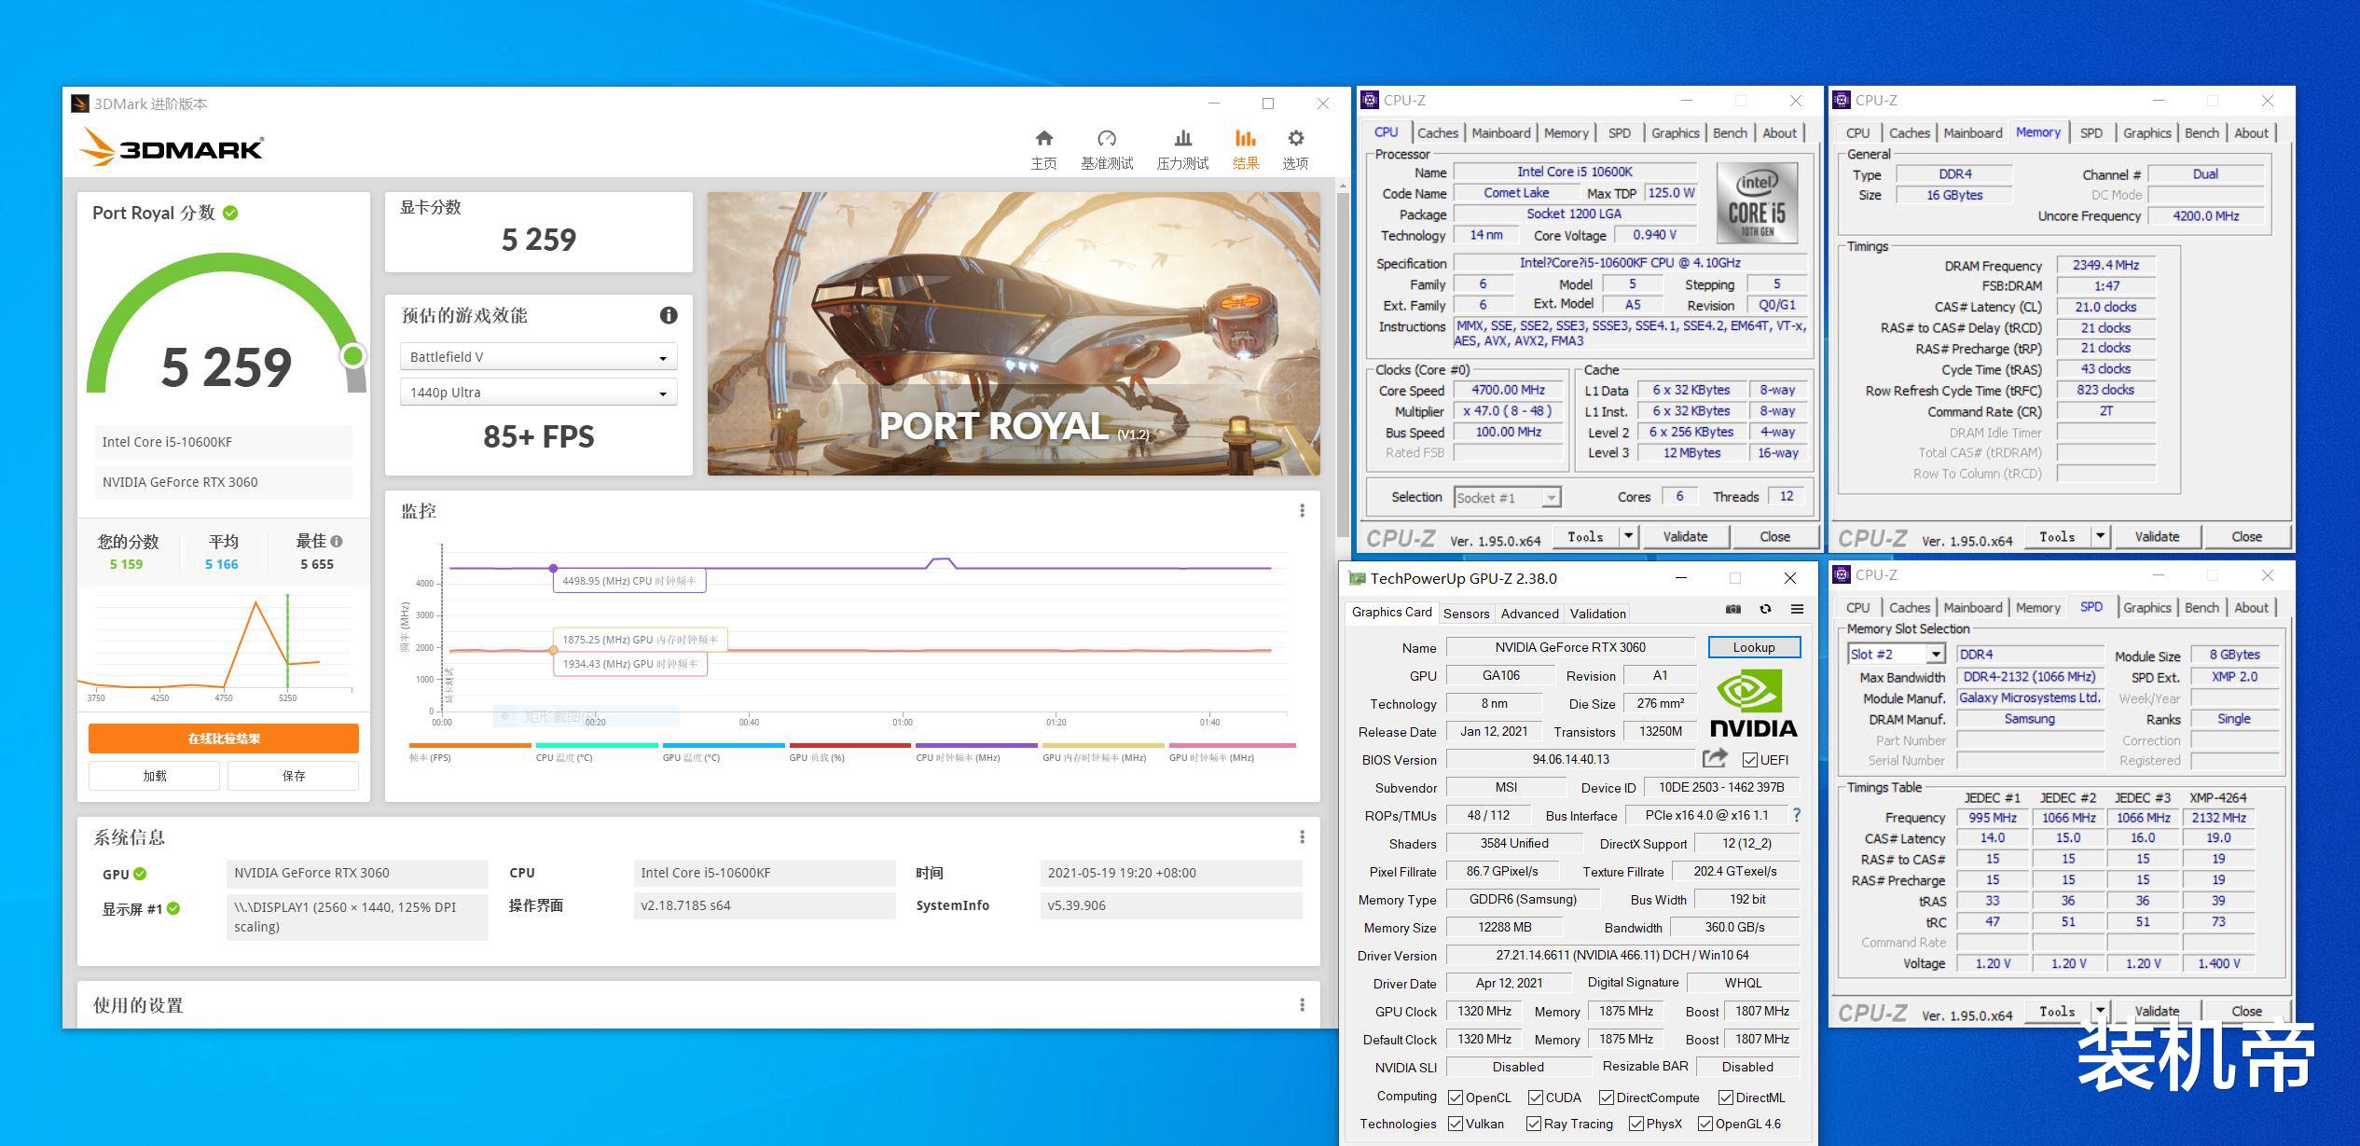Open the GPU-Z hamburger menu icon
The image size is (2360, 1146).
point(1797,609)
